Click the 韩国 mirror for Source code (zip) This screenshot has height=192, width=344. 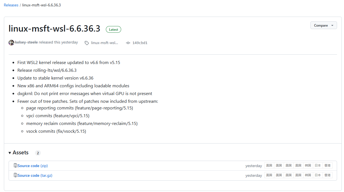coord(308,165)
